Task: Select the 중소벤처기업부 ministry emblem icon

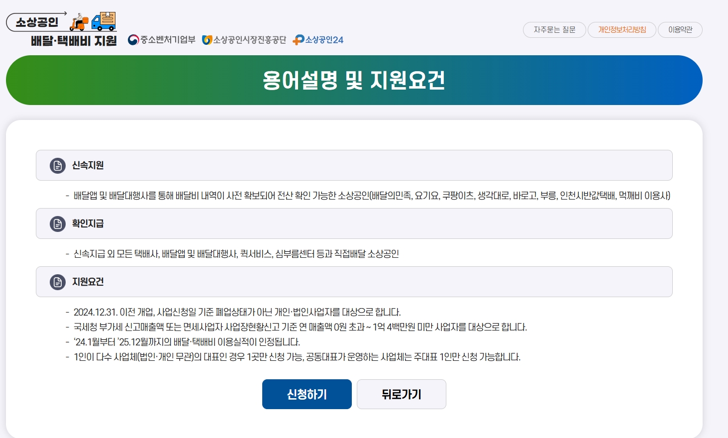Action: pyautogui.click(x=133, y=40)
